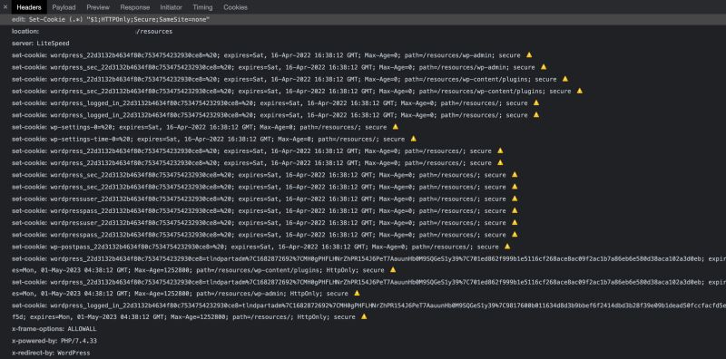Select the location header with /resources value
This screenshot has height=359, width=726.
coord(93,32)
